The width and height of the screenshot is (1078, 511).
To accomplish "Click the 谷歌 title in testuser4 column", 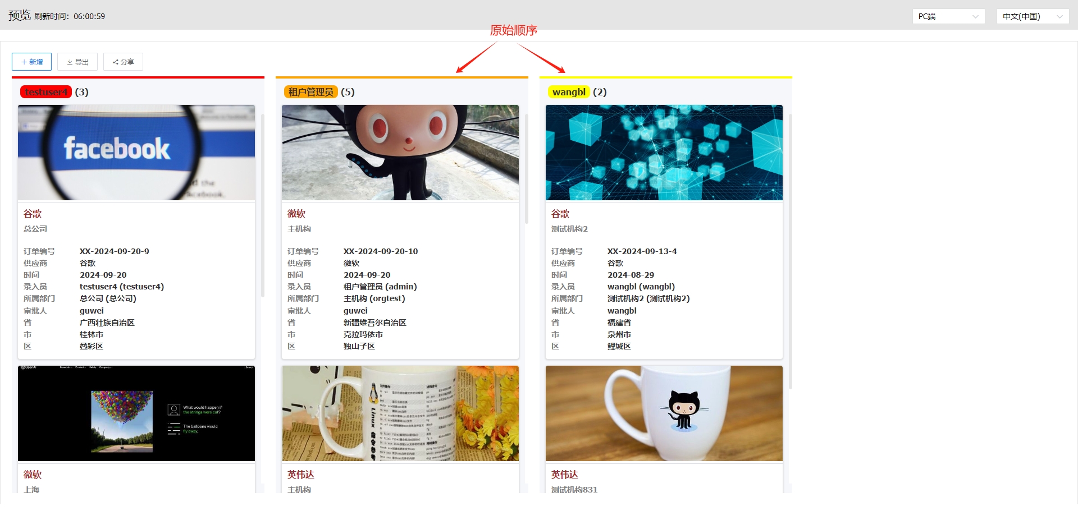I will 33,214.
